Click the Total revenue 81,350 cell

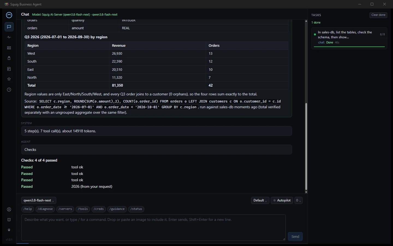click(x=157, y=85)
